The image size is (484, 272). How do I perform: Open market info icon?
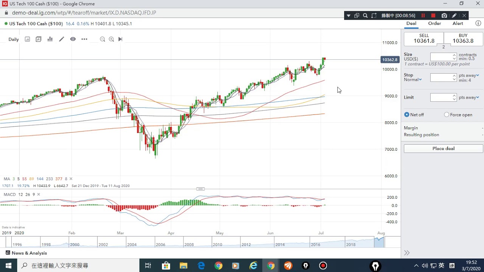pos(478,23)
